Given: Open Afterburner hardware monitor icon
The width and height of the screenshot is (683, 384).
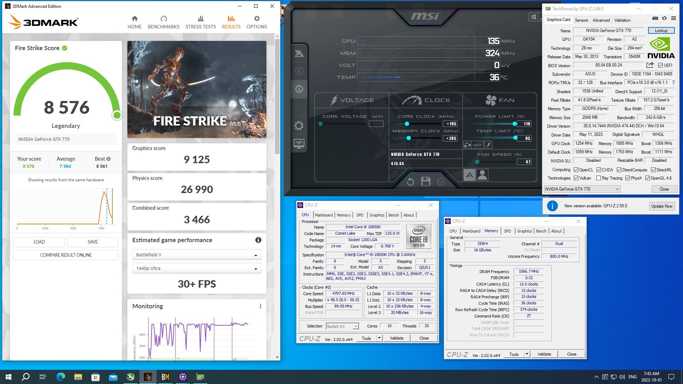Looking at the screenshot, I should pyautogui.click(x=299, y=144).
